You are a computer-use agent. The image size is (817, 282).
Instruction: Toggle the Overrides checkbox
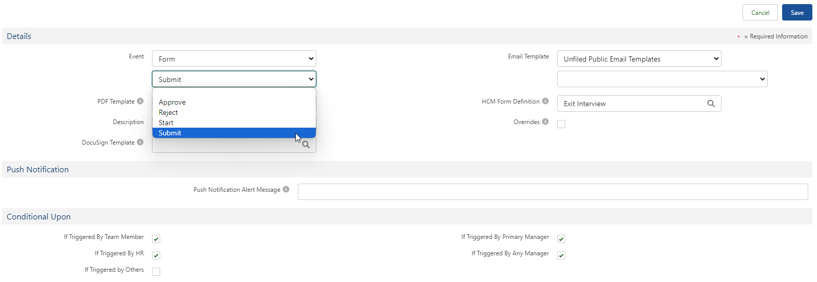click(561, 124)
